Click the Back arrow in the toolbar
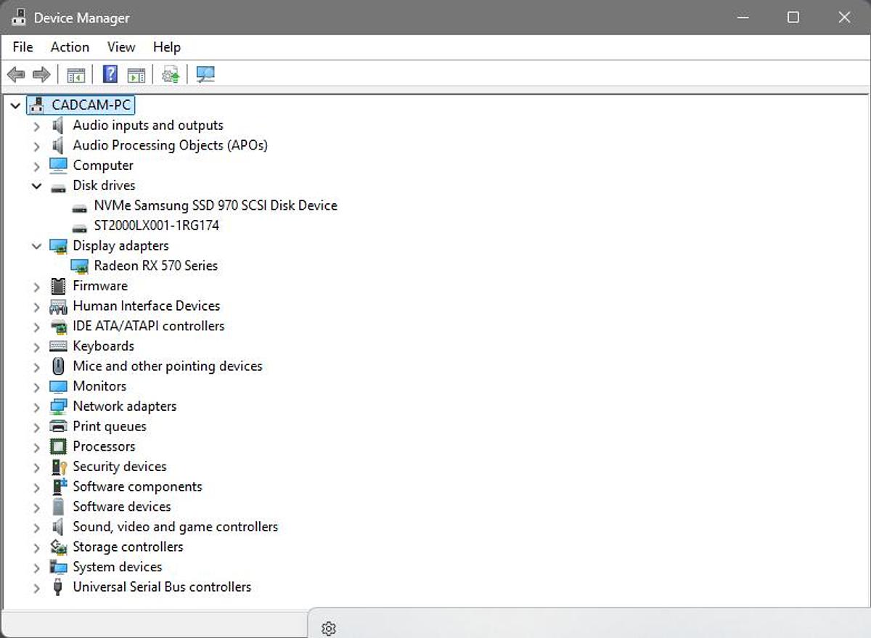The height and width of the screenshot is (638, 871). coord(16,74)
